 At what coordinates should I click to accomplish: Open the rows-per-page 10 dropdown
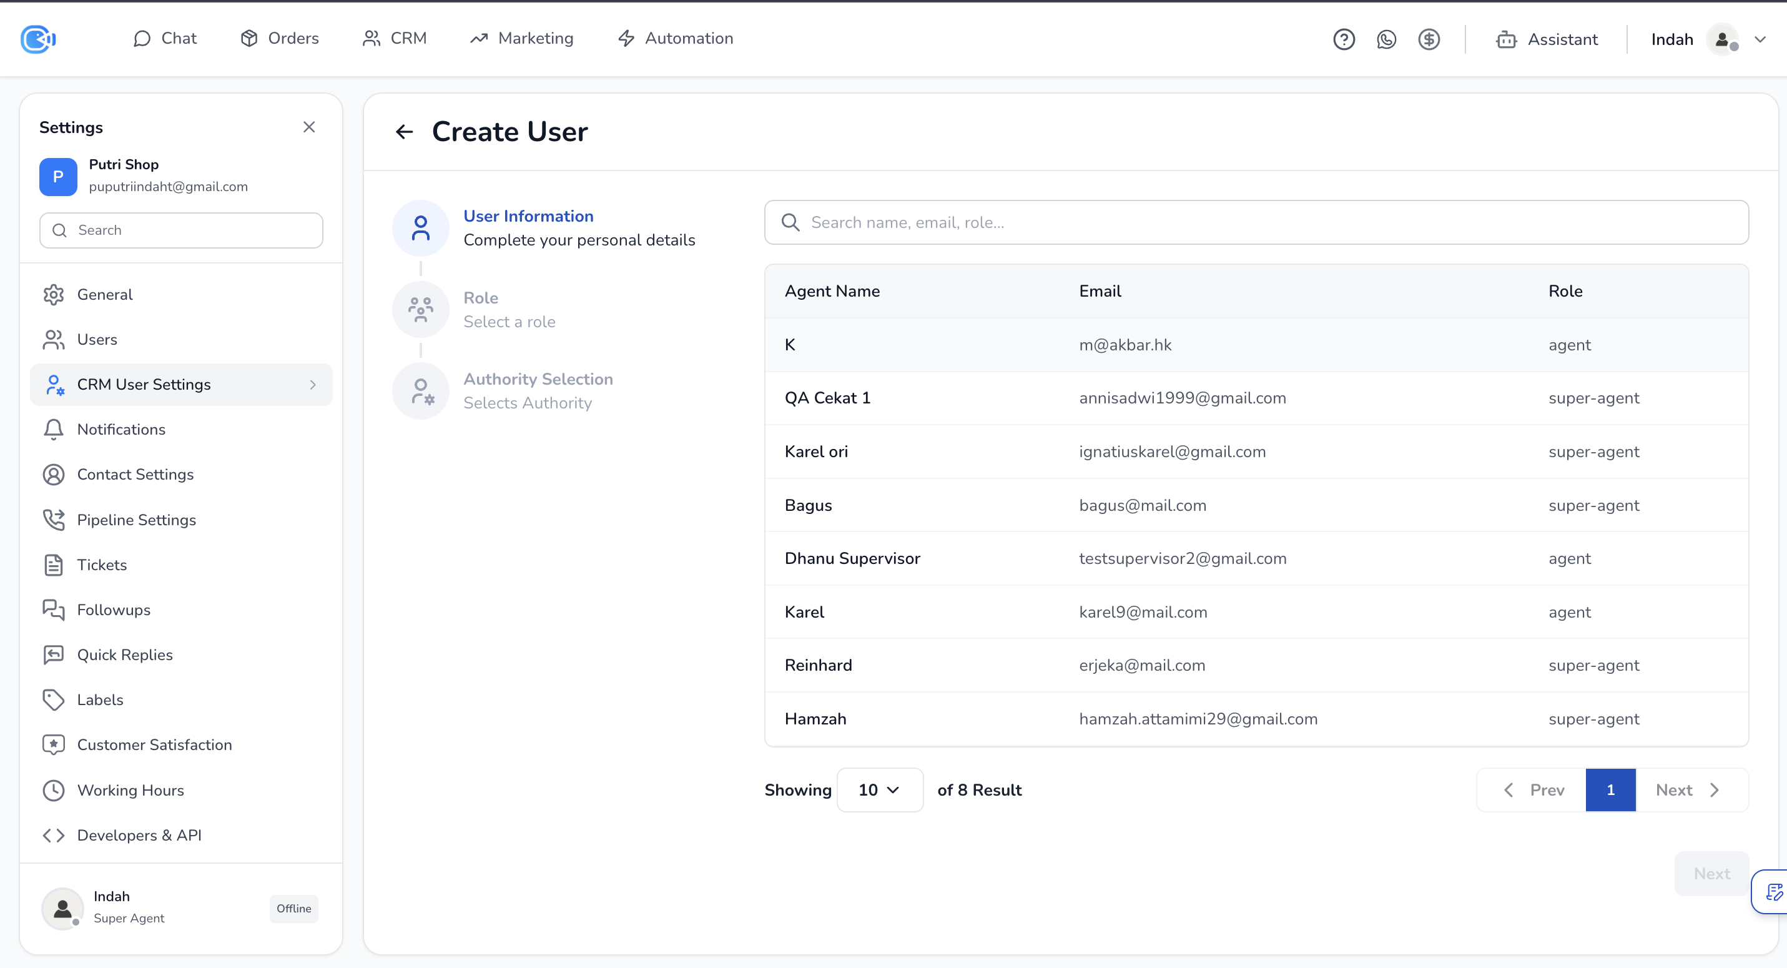879,789
